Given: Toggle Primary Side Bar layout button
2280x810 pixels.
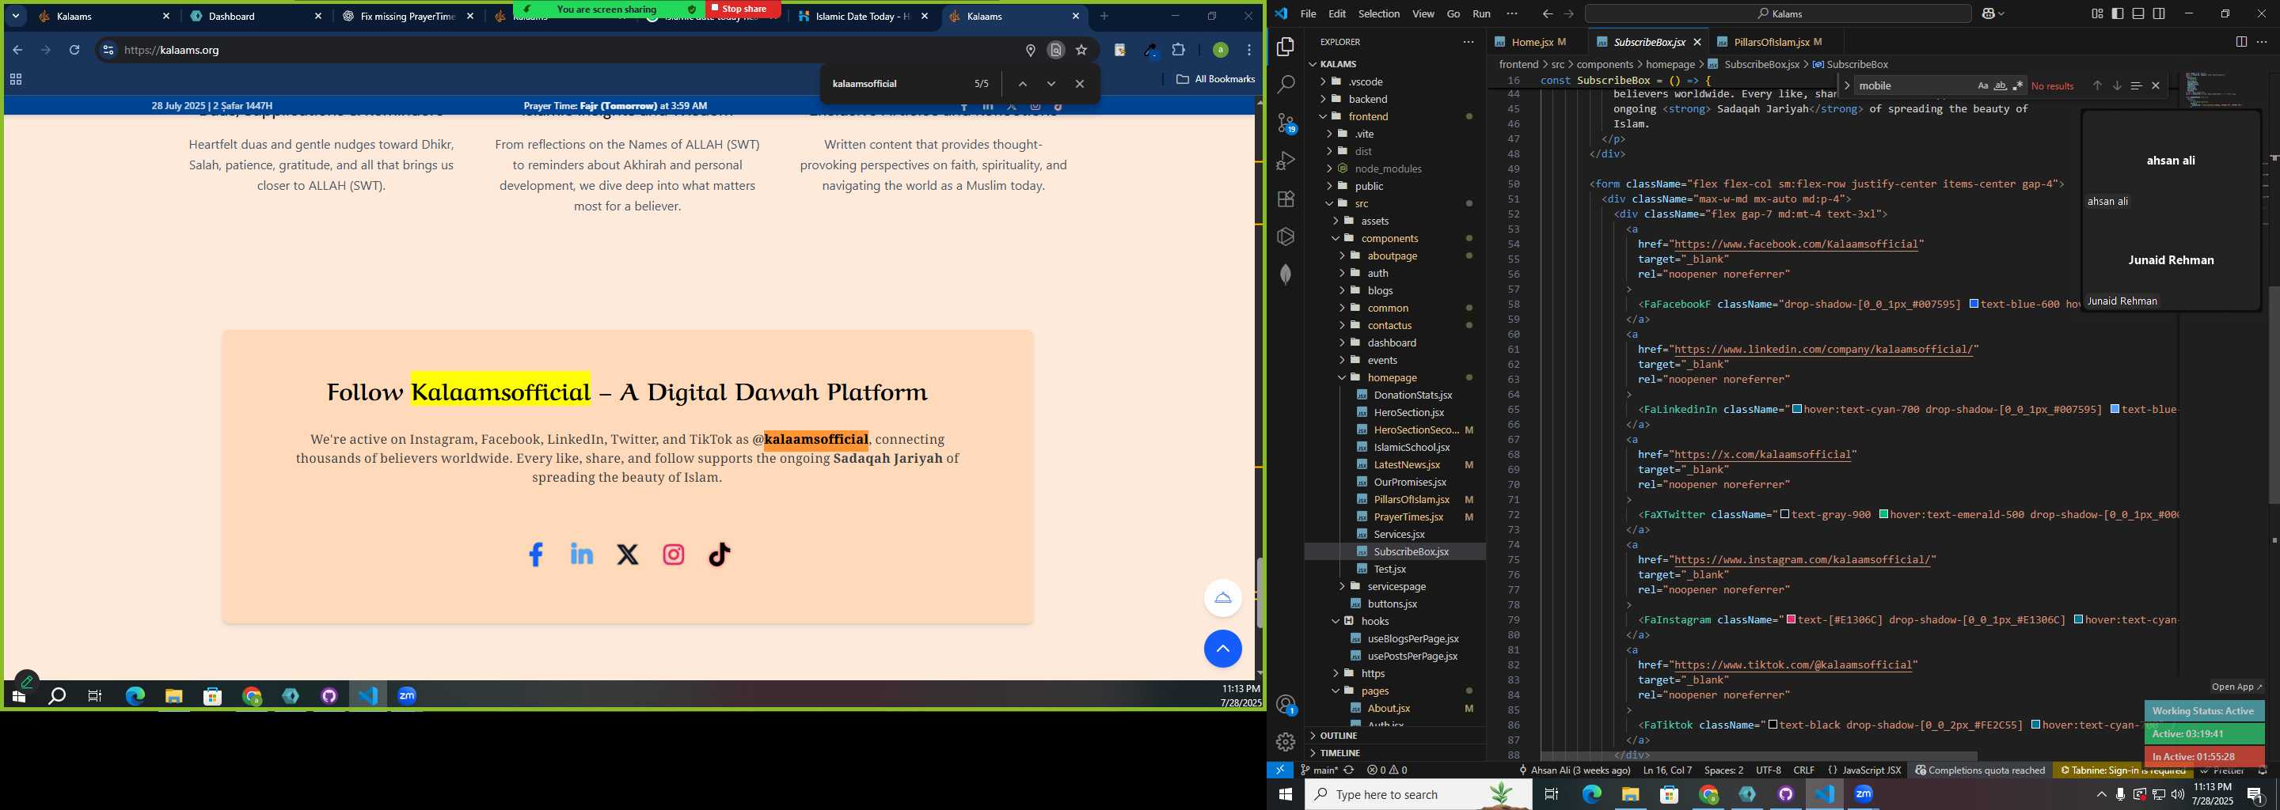Looking at the screenshot, I should click(x=2117, y=13).
